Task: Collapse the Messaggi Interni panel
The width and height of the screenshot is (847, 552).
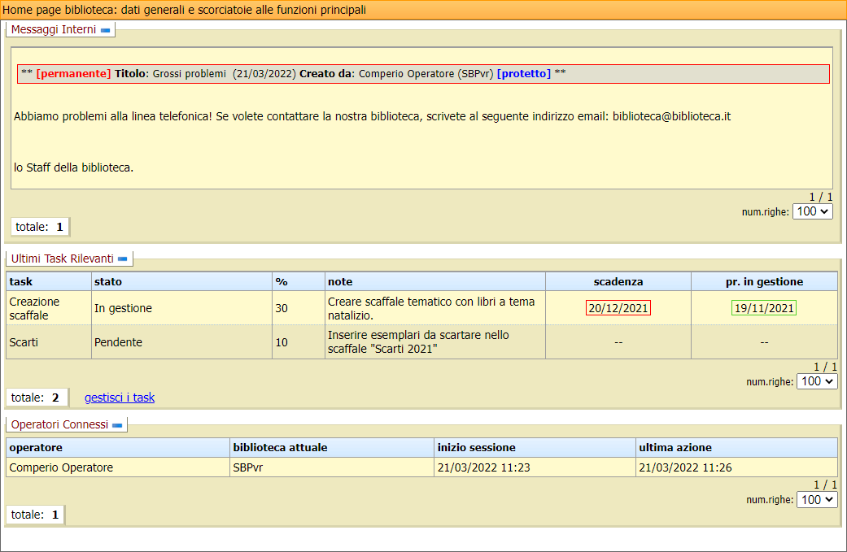Action: point(104,30)
